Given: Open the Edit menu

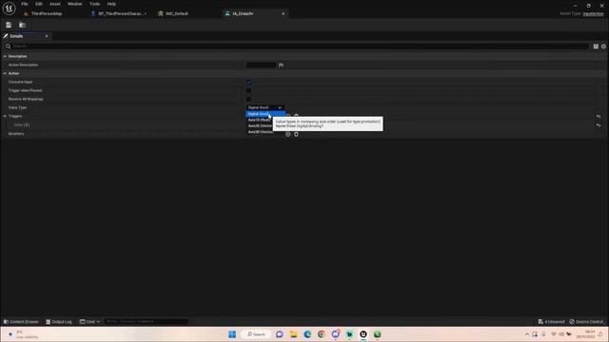Looking at the screenshot, I should point(39,4).
